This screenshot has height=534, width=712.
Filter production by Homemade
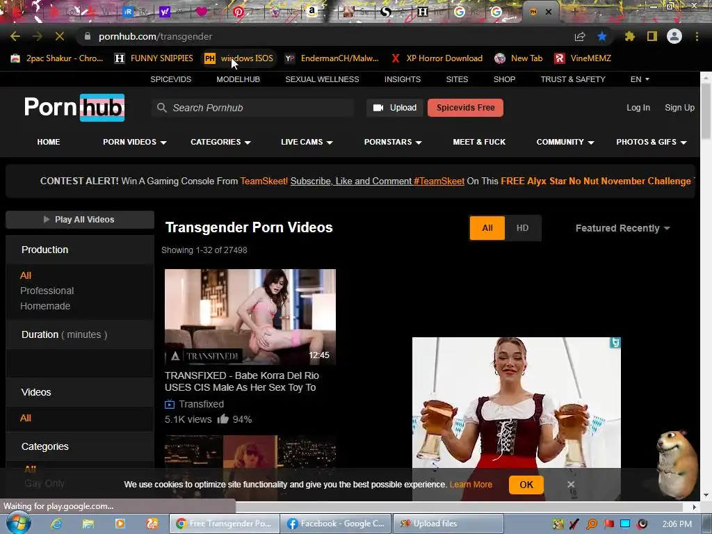coord(45,306)
